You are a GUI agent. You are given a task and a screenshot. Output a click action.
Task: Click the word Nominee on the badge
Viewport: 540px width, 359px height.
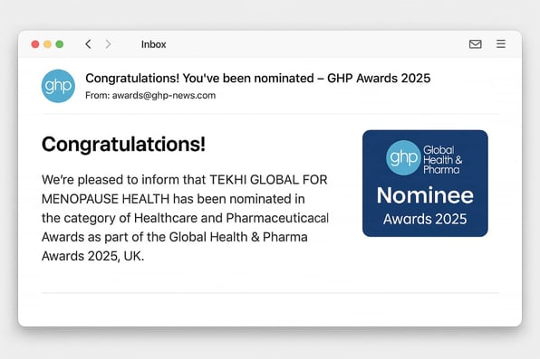click(425, 195)
